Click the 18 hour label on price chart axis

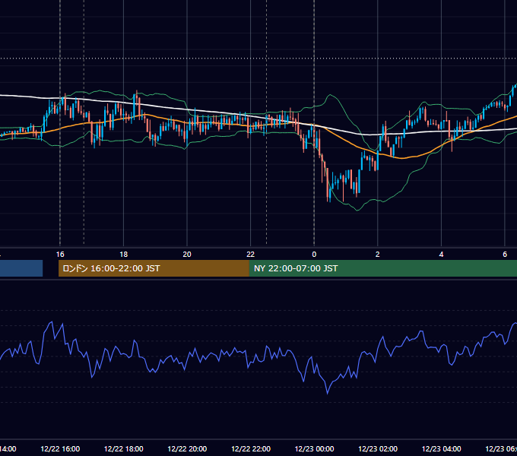point(124,255)
